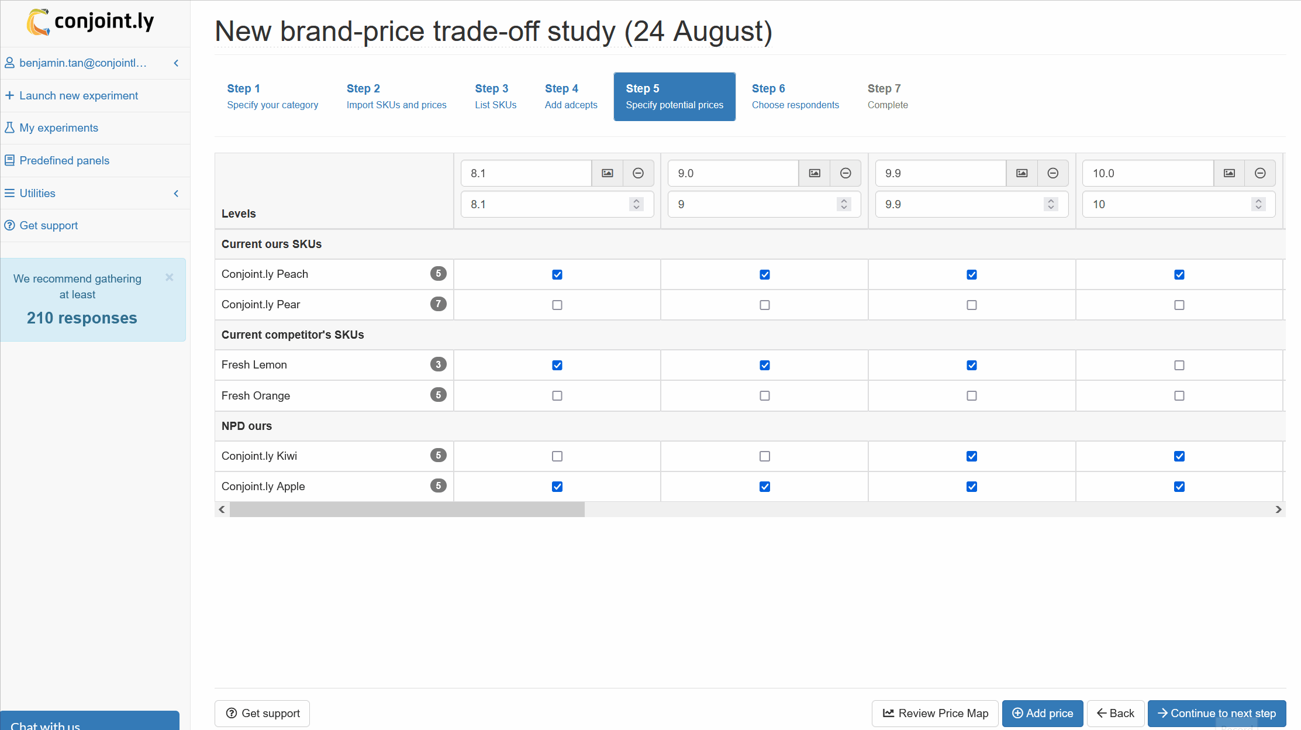Check Conjoint.ly Kiwi at price 9.0

[765, 456]
